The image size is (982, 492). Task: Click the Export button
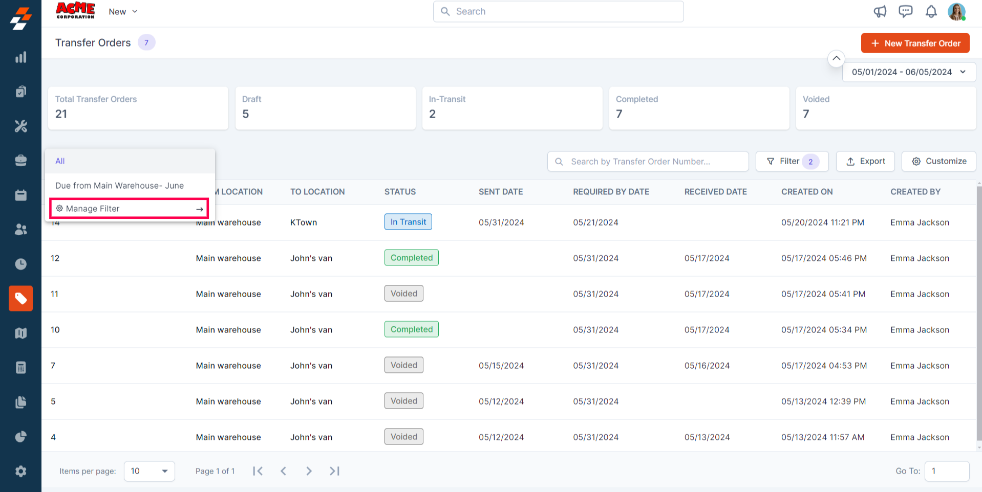tap(865, 162)
